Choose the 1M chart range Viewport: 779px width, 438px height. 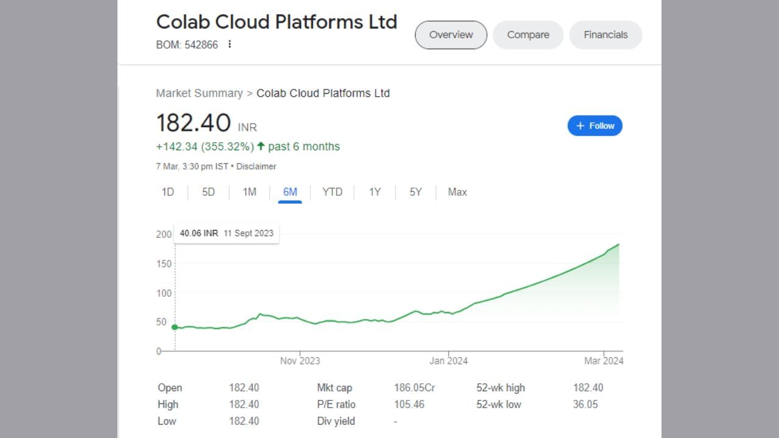tap(250, 192)
